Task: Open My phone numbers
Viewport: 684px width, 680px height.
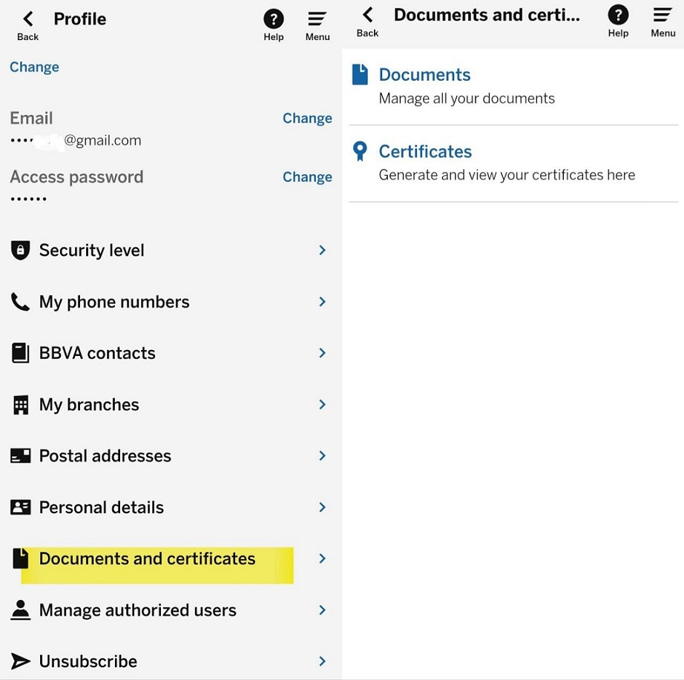Action: [170, 302]
